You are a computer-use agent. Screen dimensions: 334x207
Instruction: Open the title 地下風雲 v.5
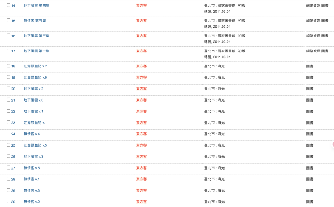pyautogui.click(x=33, y=100)
